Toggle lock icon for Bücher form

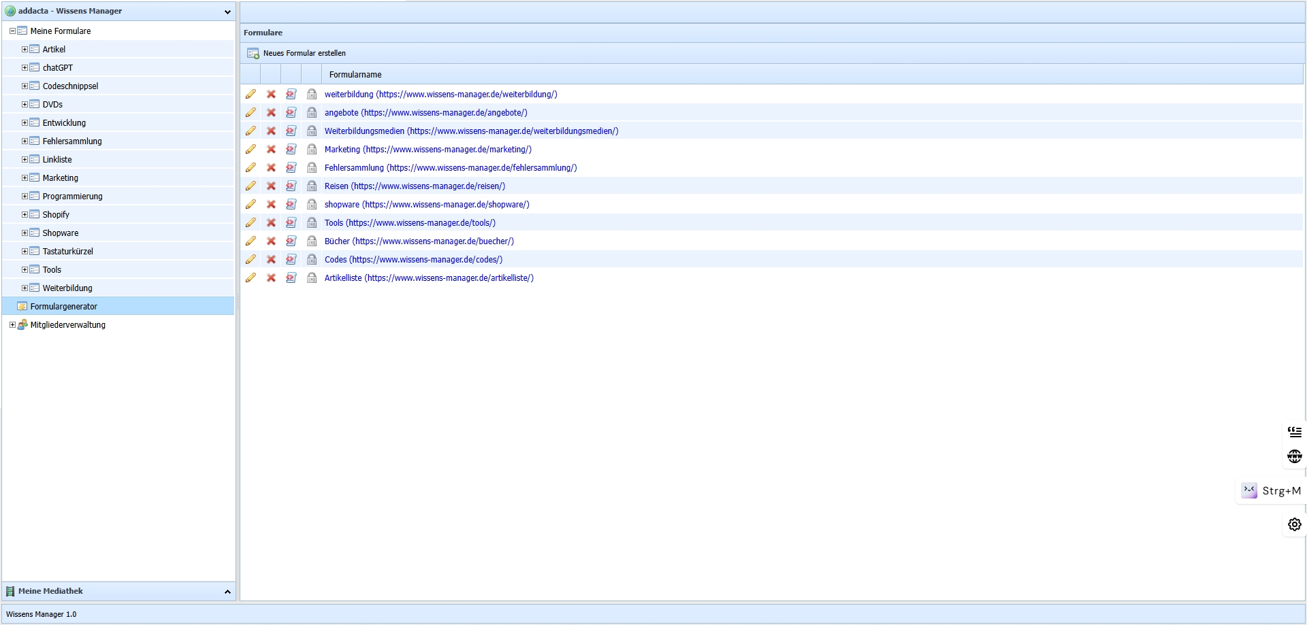312,241
